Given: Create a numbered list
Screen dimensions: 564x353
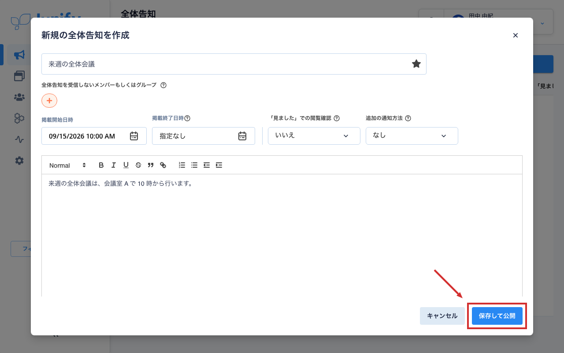Looking at the screenshot, I should (x=182, y=165).
